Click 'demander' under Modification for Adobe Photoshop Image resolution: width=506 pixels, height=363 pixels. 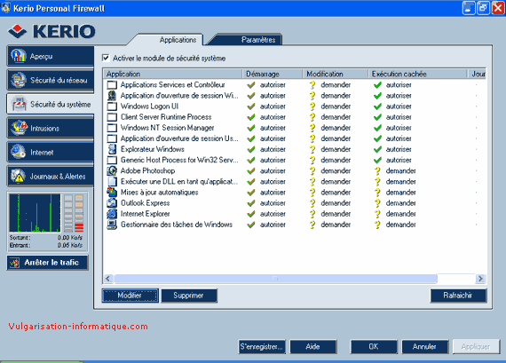pyautogui.click(x=336, y=170)
